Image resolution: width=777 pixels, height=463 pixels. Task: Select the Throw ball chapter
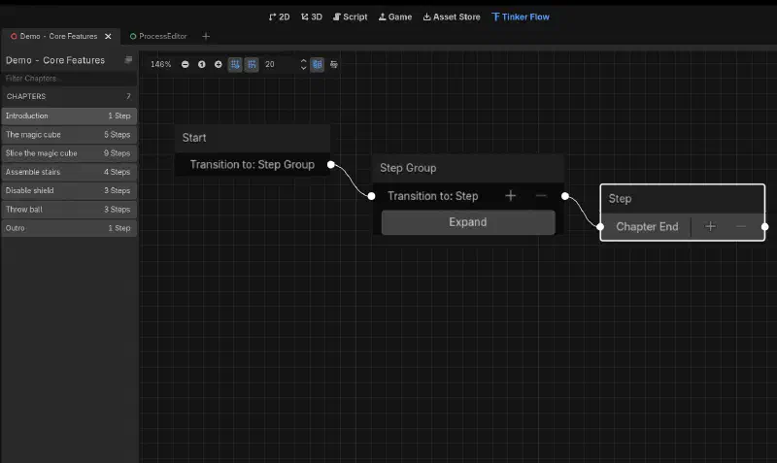[69, 210]
